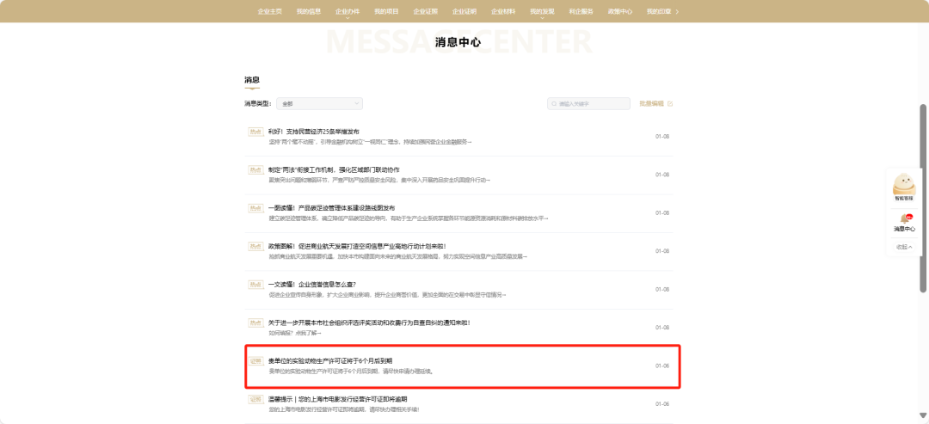Open 我的印章 in the nav bar
929x424 pixels.
click(x=659, y=11)
